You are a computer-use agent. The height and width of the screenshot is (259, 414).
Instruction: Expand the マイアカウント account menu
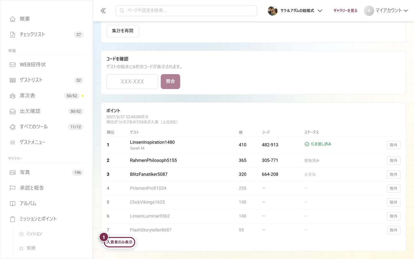pyautogui.click(x=386, y=11)
